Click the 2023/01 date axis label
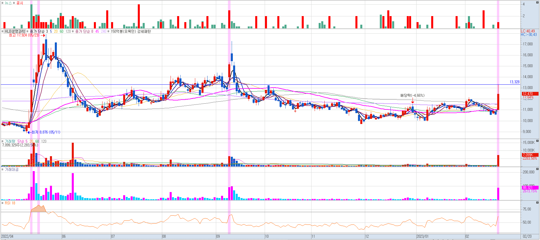 [x=423, y=237]
